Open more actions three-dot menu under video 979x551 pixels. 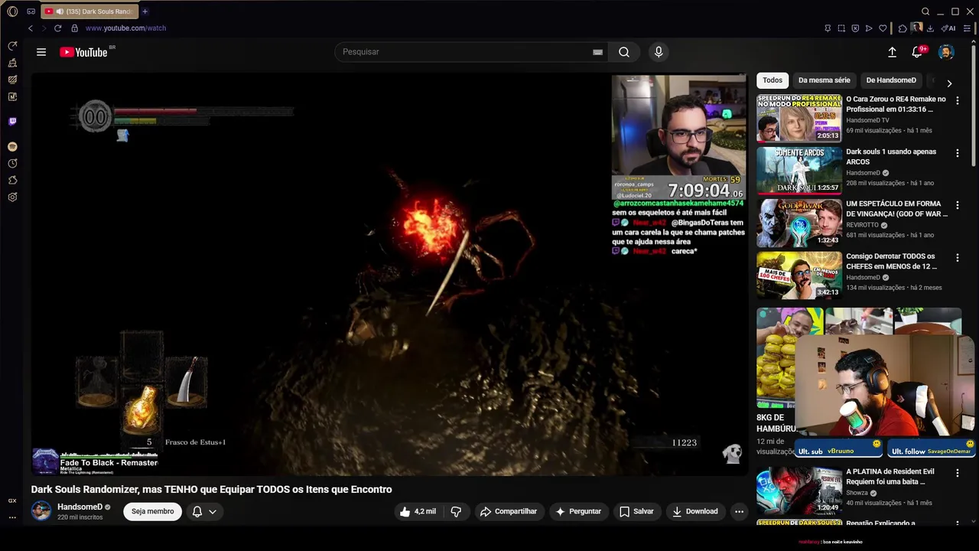tap(739, 511)
